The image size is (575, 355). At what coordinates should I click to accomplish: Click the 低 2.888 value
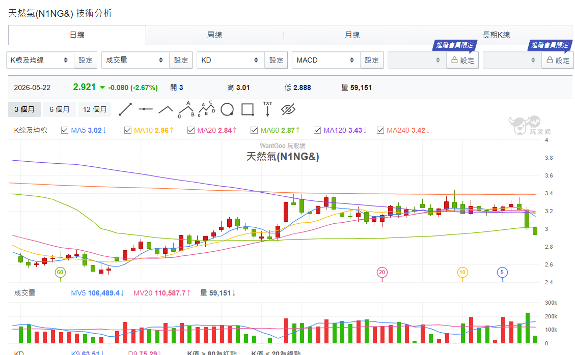(x=297, y=87)
